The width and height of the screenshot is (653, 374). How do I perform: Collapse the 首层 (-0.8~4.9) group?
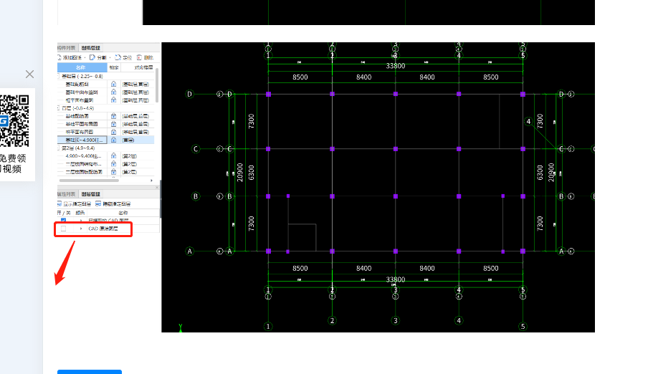coord(58,108)
